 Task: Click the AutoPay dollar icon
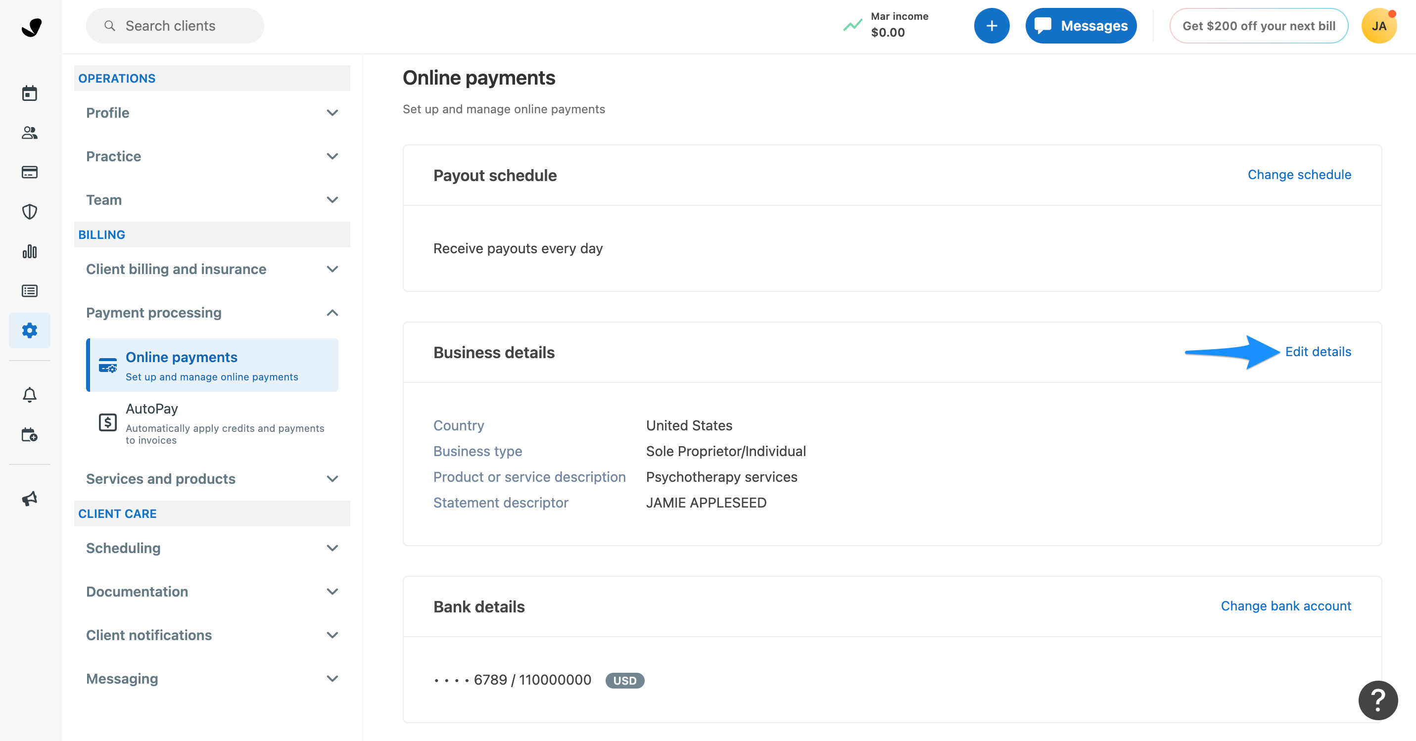(108, 423)
